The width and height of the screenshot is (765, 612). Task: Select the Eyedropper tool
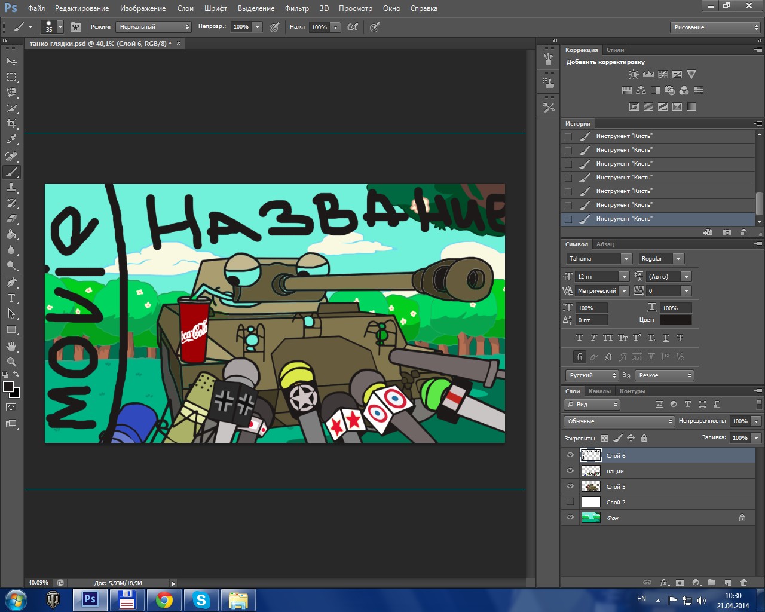click(11, 140)
